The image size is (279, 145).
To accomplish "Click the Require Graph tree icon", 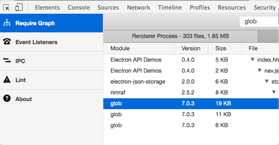I will tap(7, 23).
